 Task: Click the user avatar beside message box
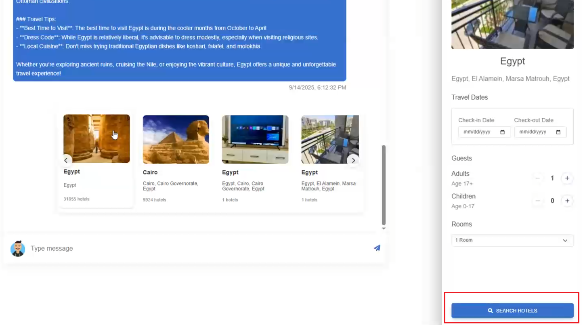click(18, 249)
